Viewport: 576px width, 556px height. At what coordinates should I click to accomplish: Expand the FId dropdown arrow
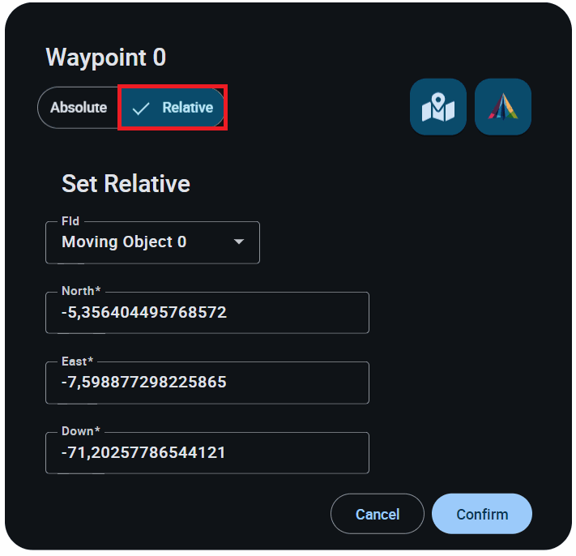click(x=239, y=242)
